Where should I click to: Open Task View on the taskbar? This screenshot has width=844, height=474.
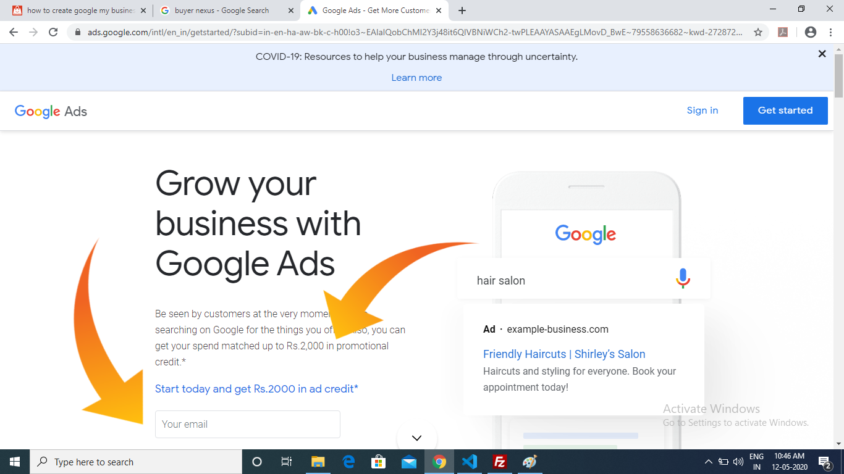pyautogui.click(x=287, y=462)
